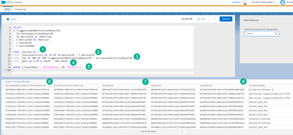Image resolution: width=293 pixels, height=135 pixels.
Task: Click the Data Extensions search field
Action: point(259,34)
